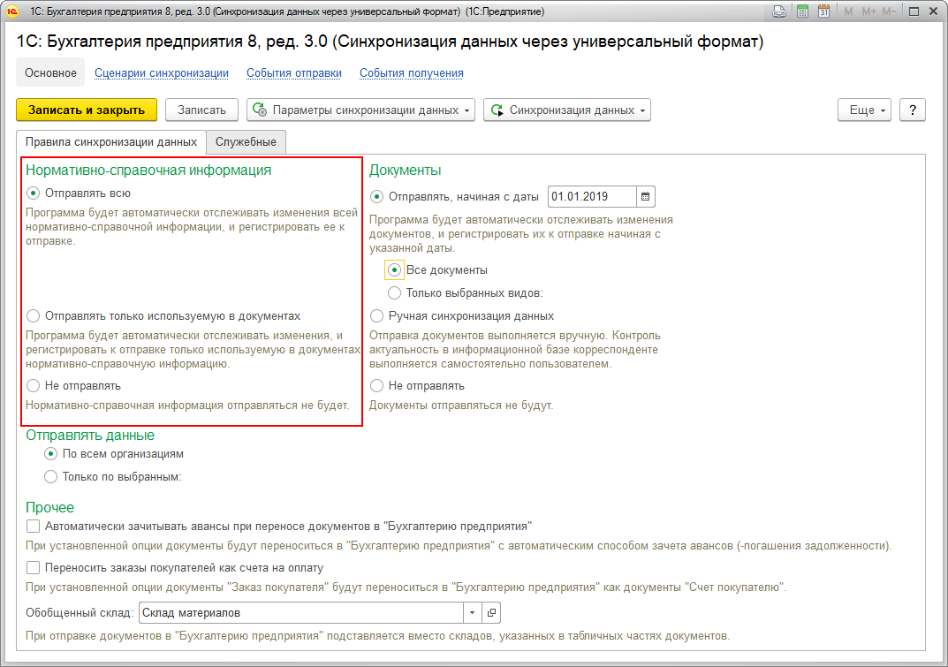The image size is (948, 667).
Task: Click text Документы отправляться не будут
Action: point(461,406)
